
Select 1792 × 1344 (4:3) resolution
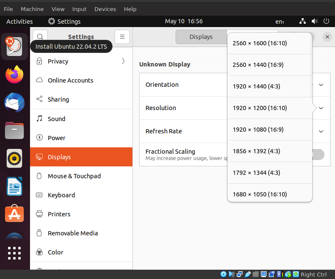pos(269,173)
